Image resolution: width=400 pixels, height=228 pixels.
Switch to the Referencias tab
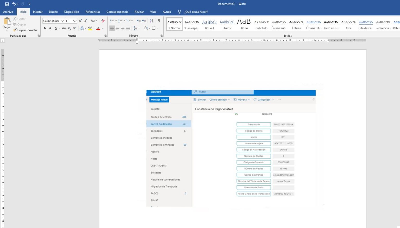click(x=93, y=12)
